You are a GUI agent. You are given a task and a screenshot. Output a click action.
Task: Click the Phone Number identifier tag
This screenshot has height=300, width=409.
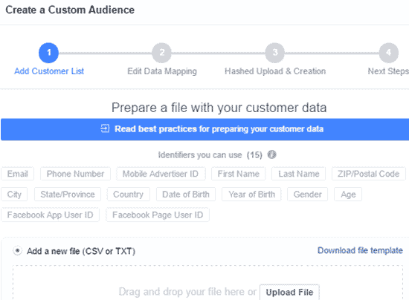pyautogui.click(x=75, y=174)
